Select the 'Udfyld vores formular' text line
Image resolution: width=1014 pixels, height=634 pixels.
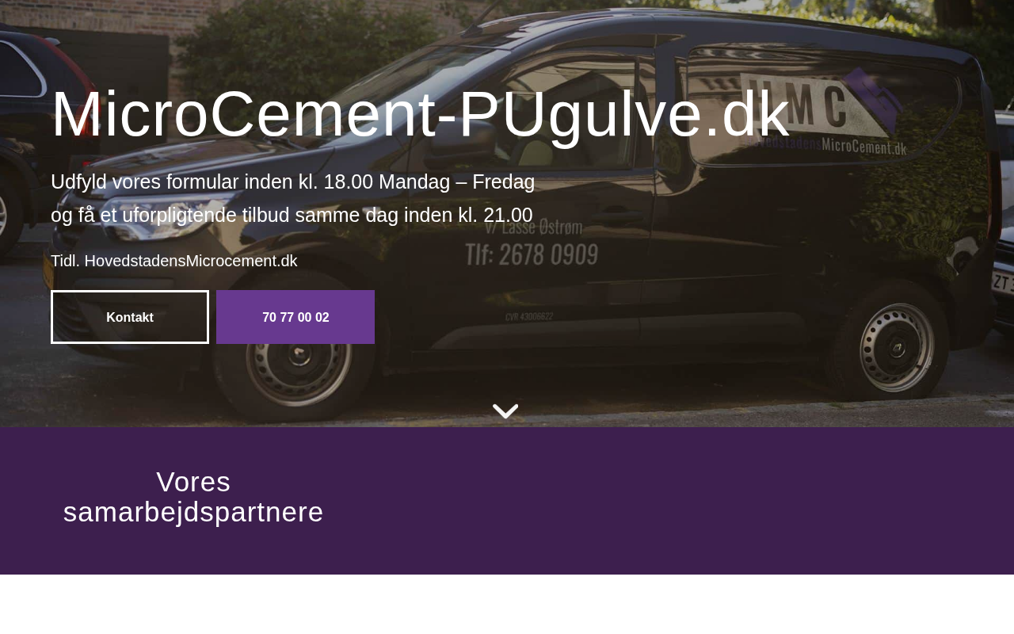click(x=293, y=181)
